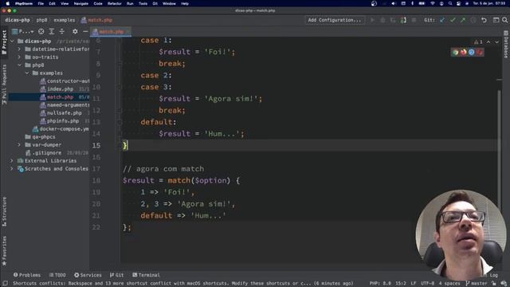Open the Tools menu
This screenshot has width=510, height=287.
(143, 3)
